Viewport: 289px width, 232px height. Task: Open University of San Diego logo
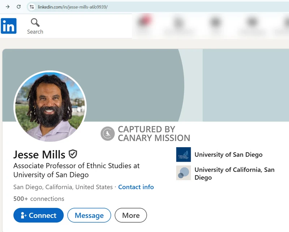pos(184,154)
